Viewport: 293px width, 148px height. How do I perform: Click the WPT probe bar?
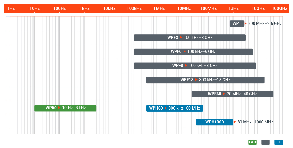coord(237,23)
